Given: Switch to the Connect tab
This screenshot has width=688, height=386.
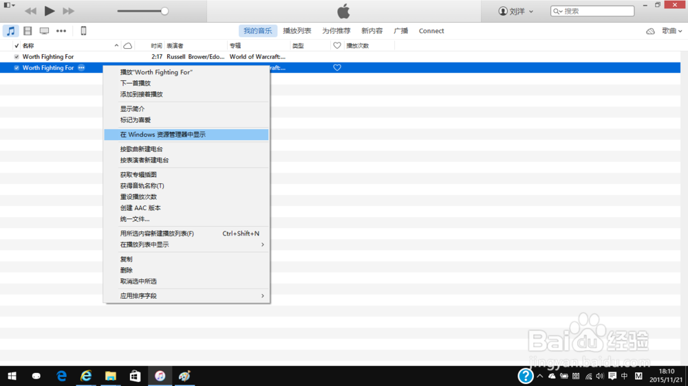Looking at the screenshot, I should [x=431, y=31].
